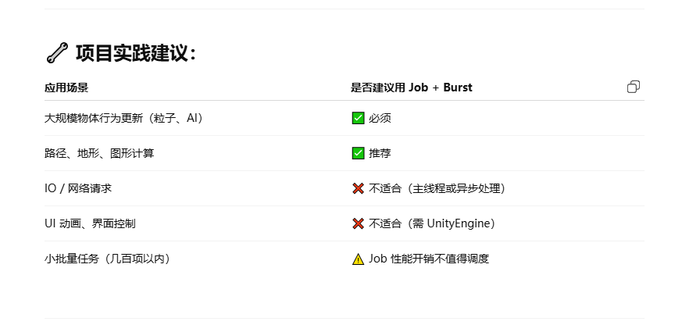Viewport: 682px width, 325px height.
Task: Click the red cross icon beside 需 UnityEngine
Action: point(358,223)
